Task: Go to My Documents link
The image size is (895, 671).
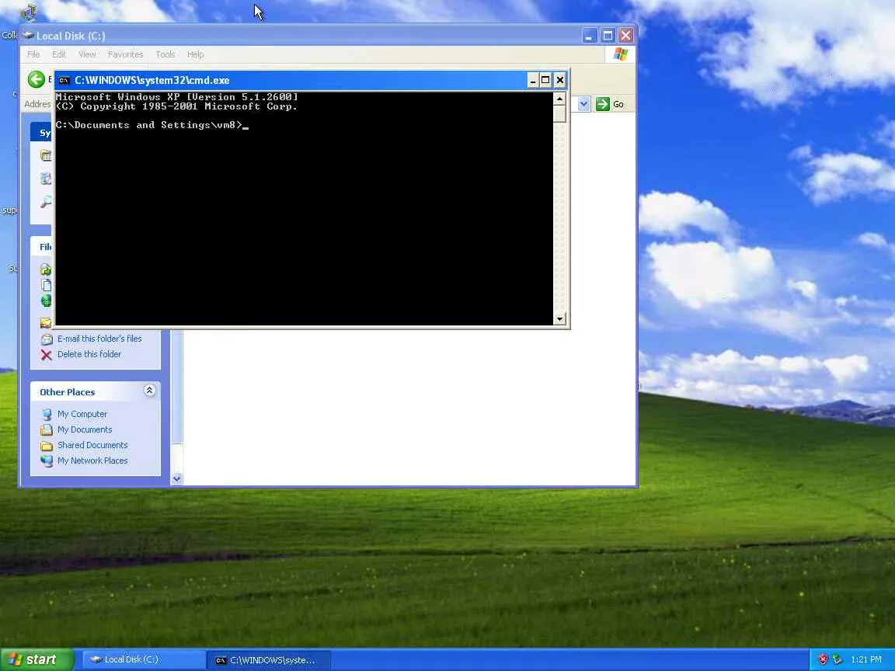Action: pyautogui.click(x=85, y=429)
